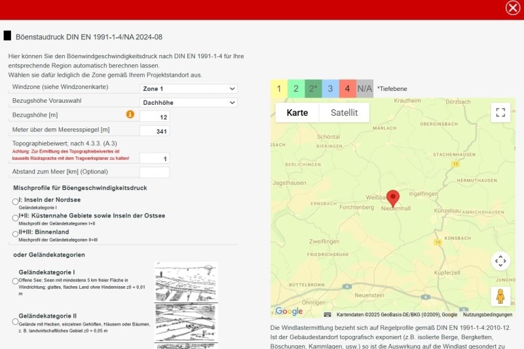Choose Geländekategorie II radio option
524x349 pixels.
[15, 321]
